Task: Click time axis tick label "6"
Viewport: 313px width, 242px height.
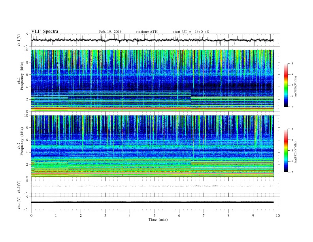Action: pos(179,216)
